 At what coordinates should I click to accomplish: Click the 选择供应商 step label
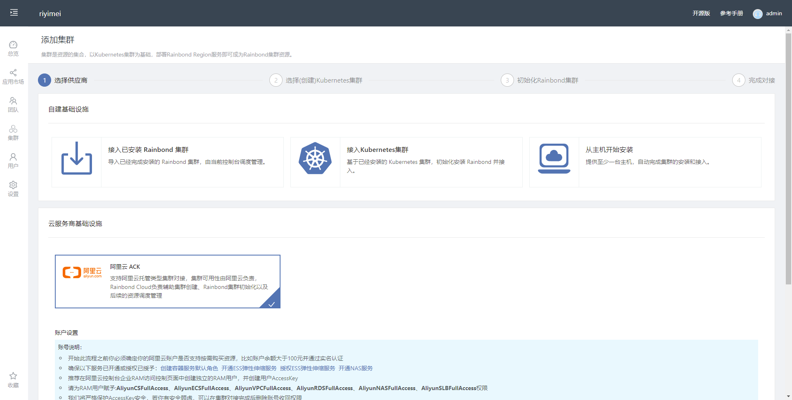(71, 80)
